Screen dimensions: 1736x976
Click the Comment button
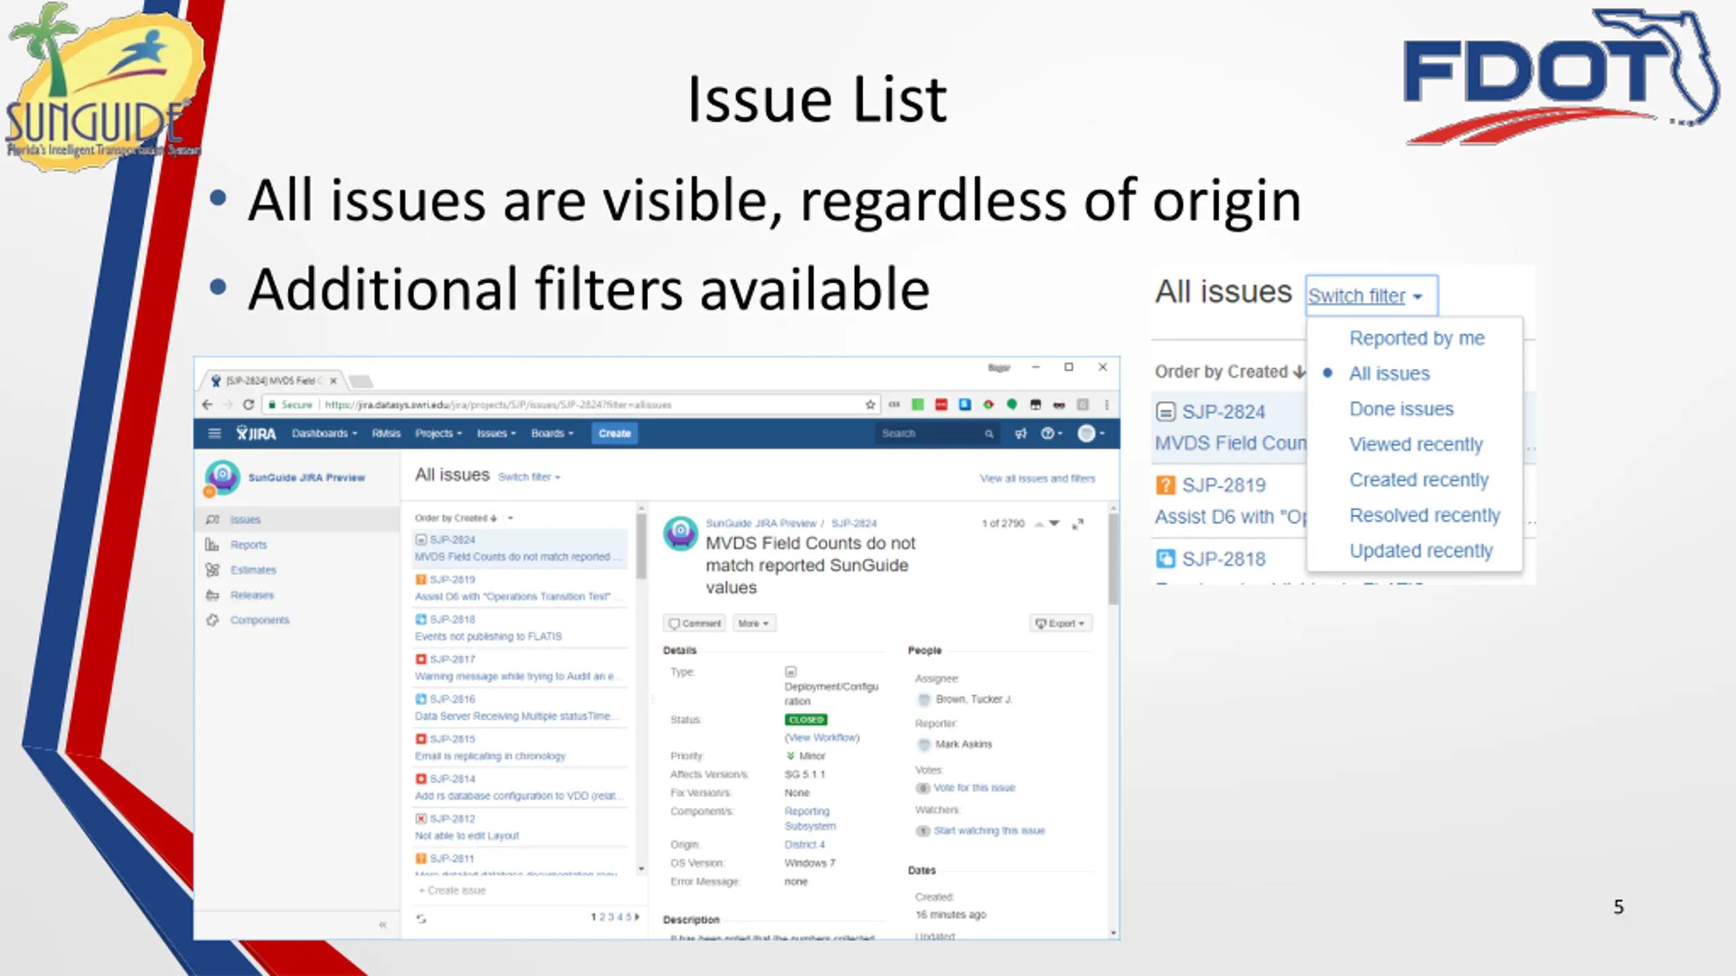(x=694, y=624)
